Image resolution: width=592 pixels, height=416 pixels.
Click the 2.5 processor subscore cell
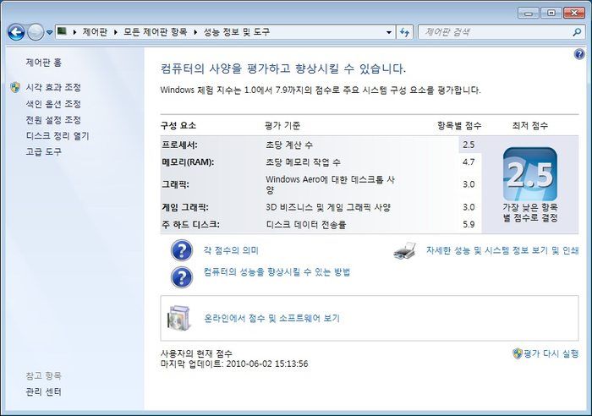click(x=469, y=145)
